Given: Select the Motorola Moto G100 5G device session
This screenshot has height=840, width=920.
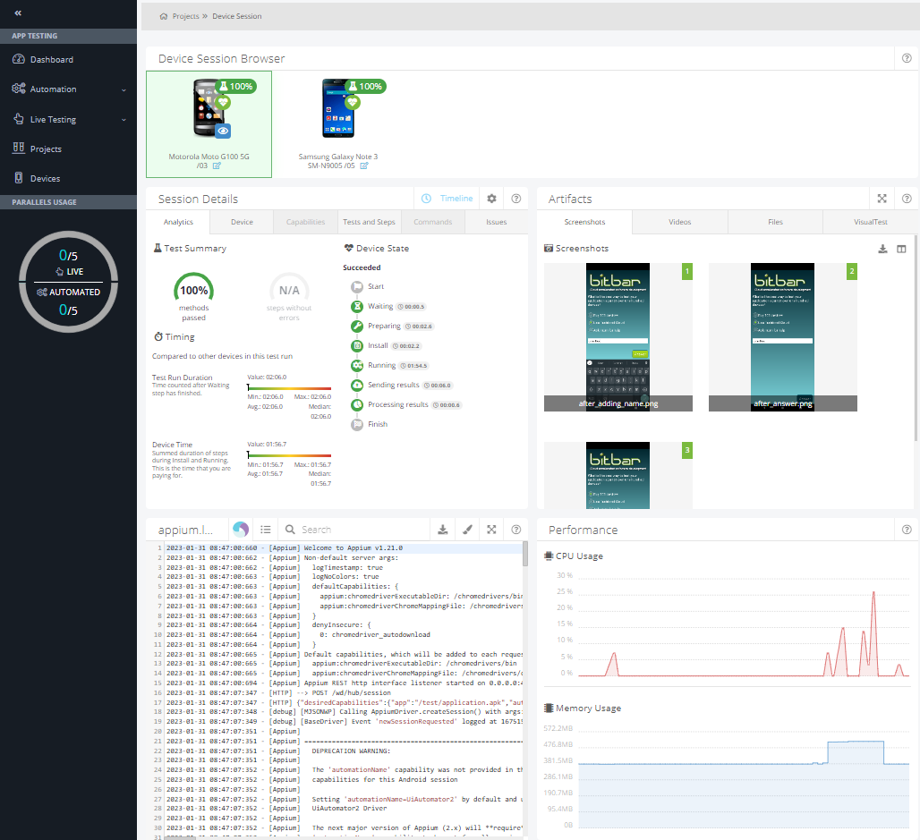Looking at the screenshot, I should coord(209,125).
